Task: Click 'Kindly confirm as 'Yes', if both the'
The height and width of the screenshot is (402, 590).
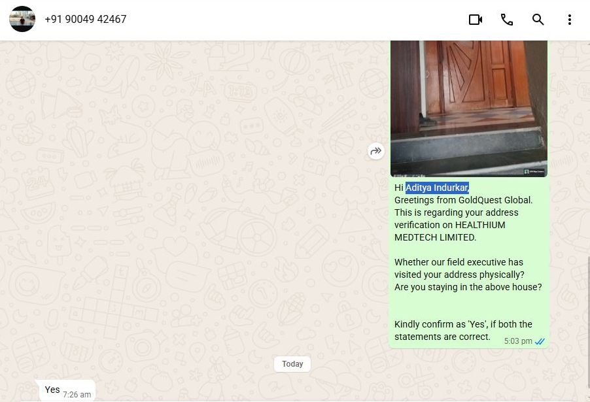Action: click(463, 324)
